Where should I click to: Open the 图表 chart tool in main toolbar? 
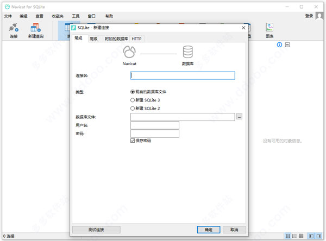pos(269,31)
